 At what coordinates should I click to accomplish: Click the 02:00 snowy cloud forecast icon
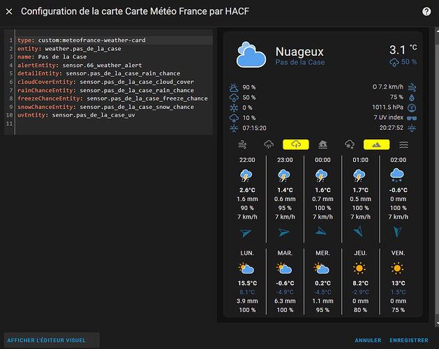(x=397, y=175)
